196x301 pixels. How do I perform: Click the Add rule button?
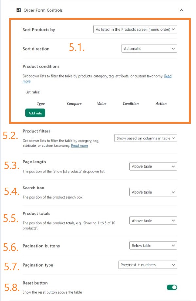35,113
